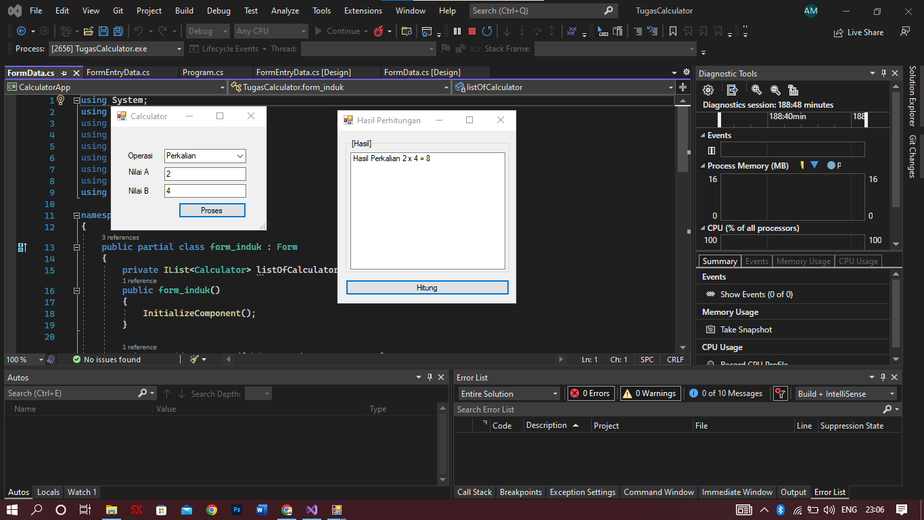Open Diagnostic Tools settings gear

point(708,90)
